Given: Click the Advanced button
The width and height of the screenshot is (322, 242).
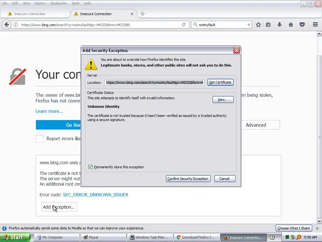Looking at the screenshot, I should 260,125.
